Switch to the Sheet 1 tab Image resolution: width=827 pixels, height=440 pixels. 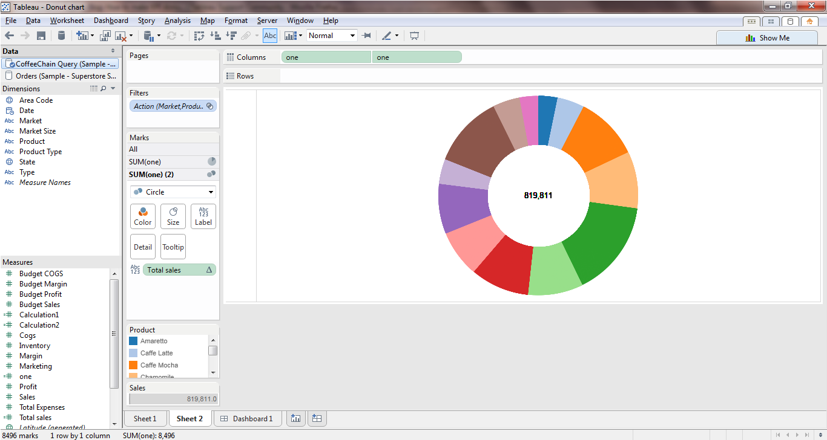145,418
